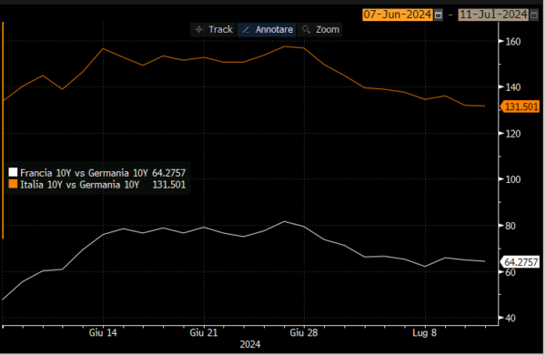Image resolution: width=546 pixels, height=355 pixels.
Task: Click the legend value 131.501
Action: pyautogui.click(x=169, y=185)
